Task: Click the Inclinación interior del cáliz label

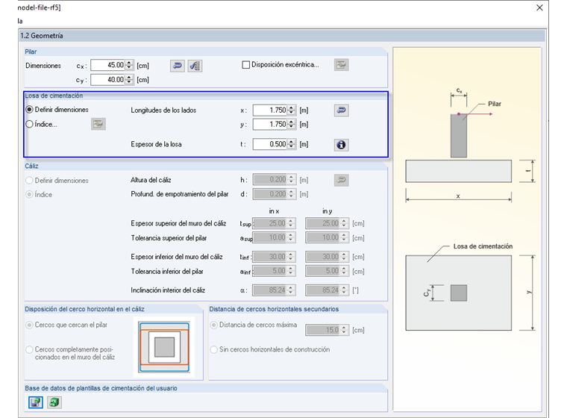Action: pyautogui.click(x=168, y=290)
